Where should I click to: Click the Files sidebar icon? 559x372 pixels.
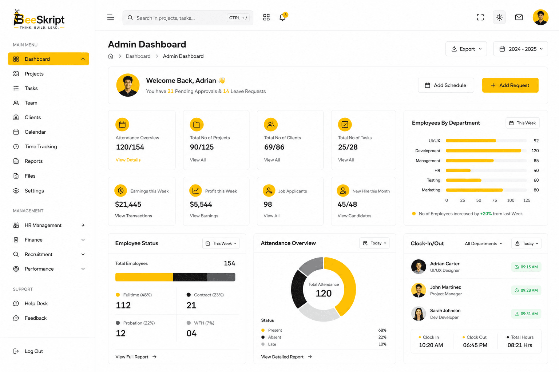coord(16,176)
